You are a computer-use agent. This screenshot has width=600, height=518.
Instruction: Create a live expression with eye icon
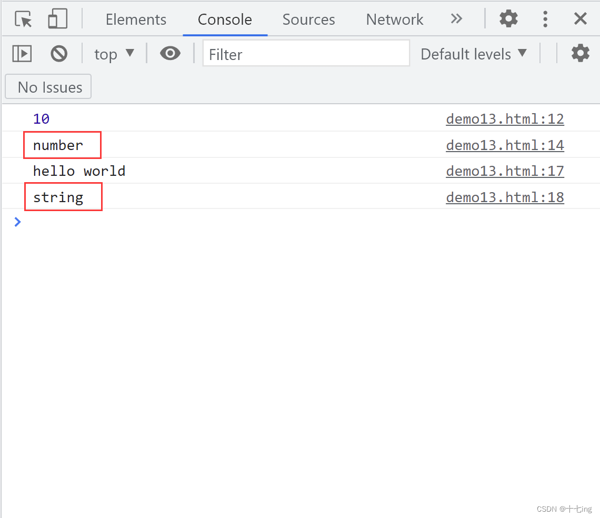pyautogui.click(x=171, y=53)
